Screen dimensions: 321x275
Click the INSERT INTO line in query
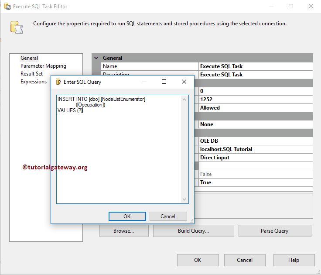point(101,99)
